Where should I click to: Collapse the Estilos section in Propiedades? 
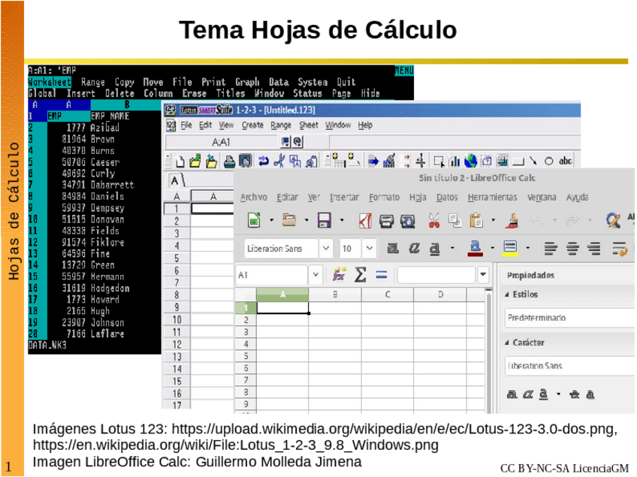[x=507, y=294]
